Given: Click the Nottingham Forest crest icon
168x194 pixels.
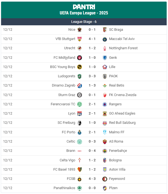Looking at the screenshot, I should (x=105, y=48).
